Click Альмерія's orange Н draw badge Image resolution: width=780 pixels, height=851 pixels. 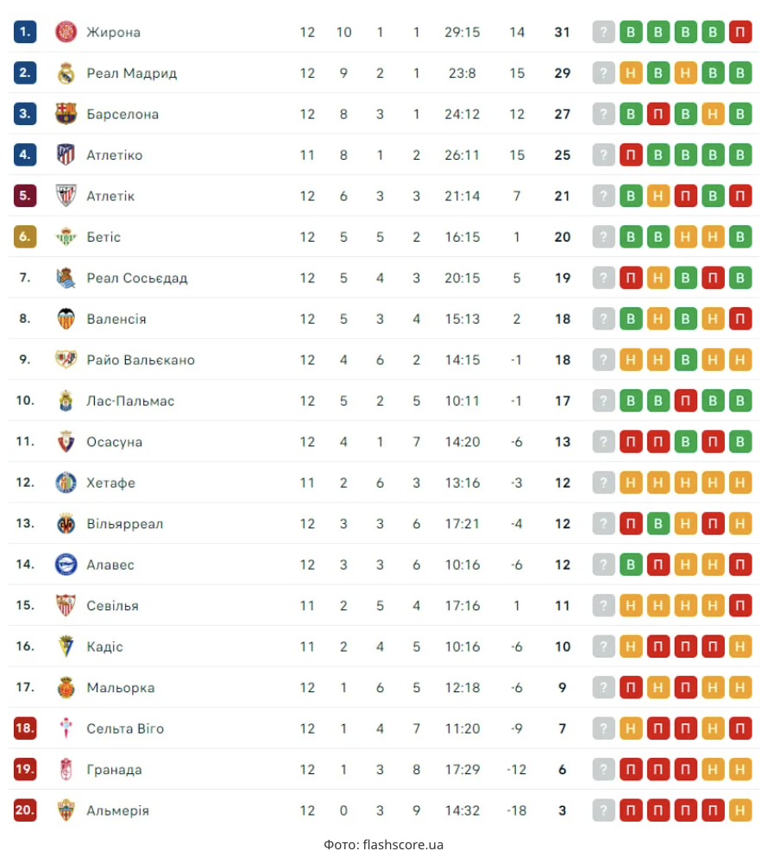(x=740, y=810)
